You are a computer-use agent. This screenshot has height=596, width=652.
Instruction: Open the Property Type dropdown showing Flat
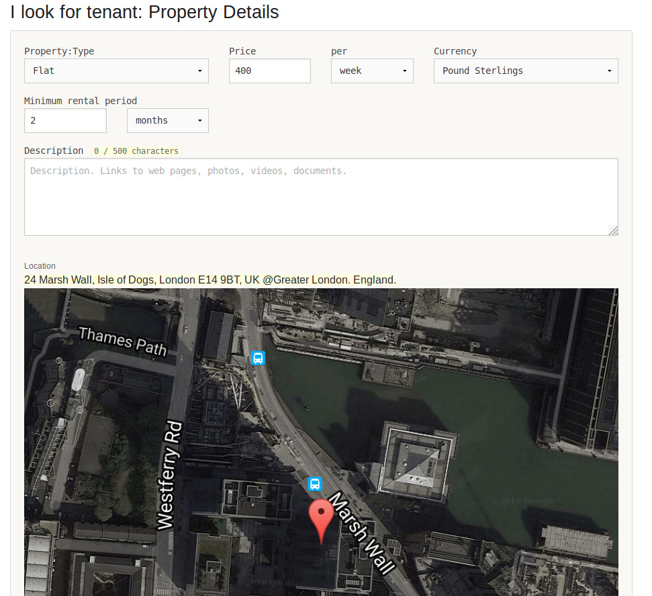coord(116,71)
